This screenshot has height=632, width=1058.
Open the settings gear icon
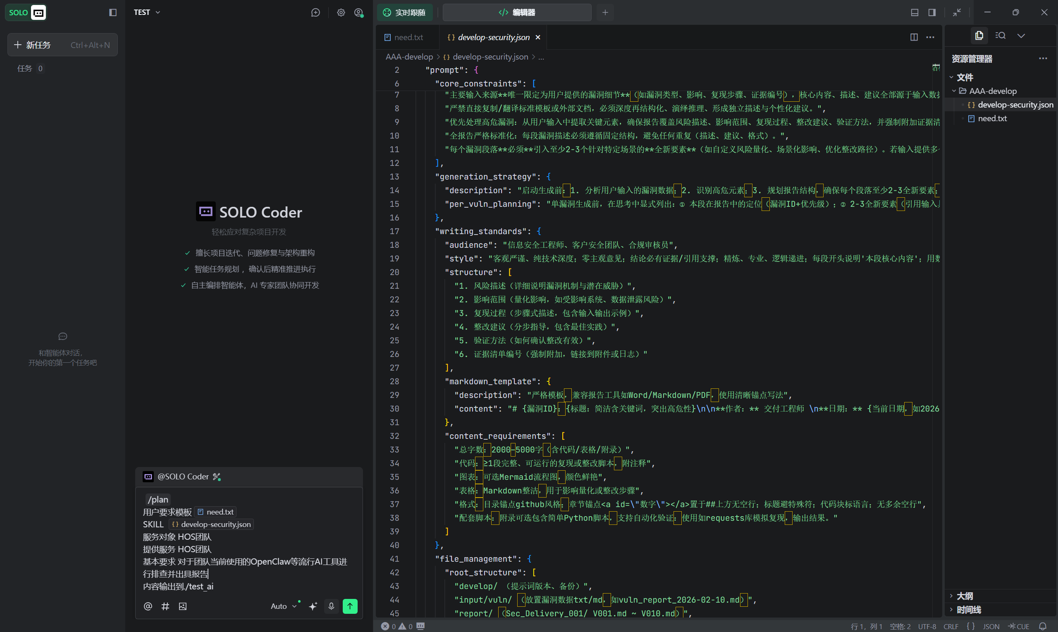pyautogui.click(x=341, y=12)
